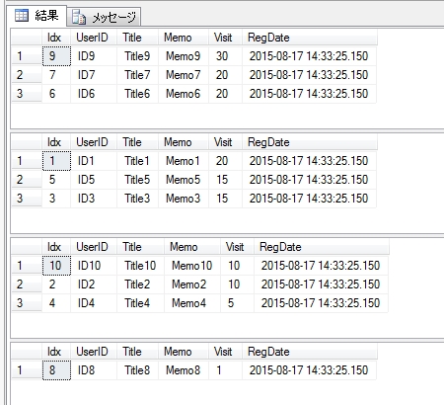Click the document icon on メッセージ tab
Viewport: 444px width, 405px height.
click(79, 17)
